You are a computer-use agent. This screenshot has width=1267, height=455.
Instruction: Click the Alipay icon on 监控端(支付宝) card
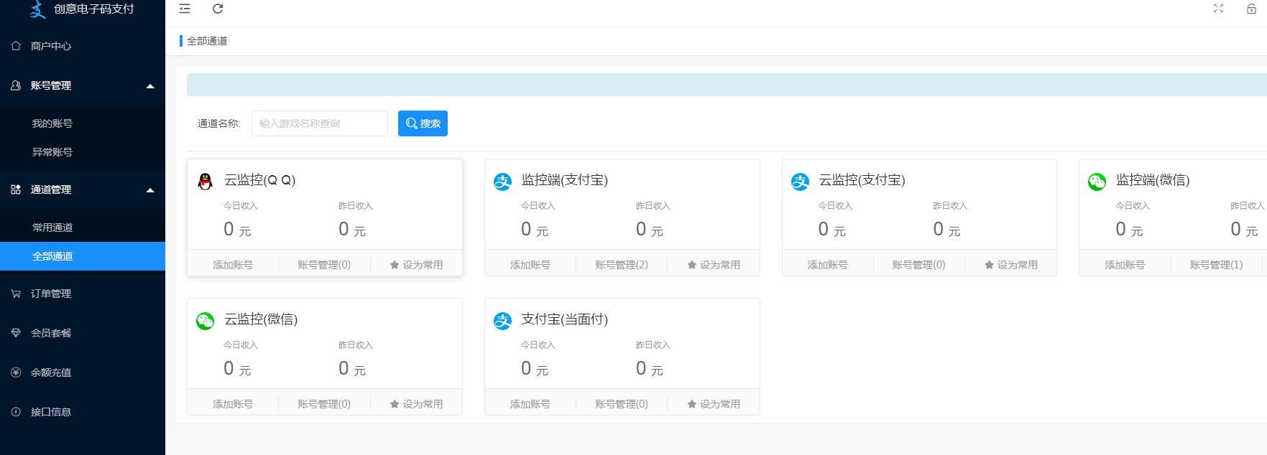[x=502, y=182]
